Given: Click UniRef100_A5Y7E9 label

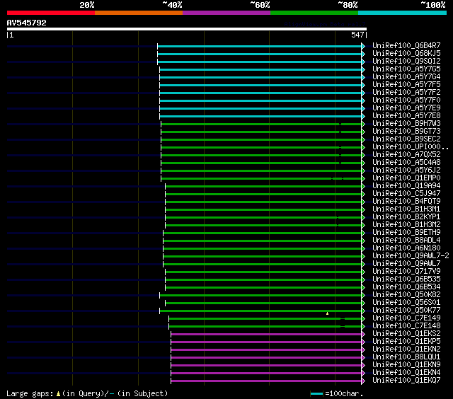Looking at the screenshot, I should coord(406,108).
